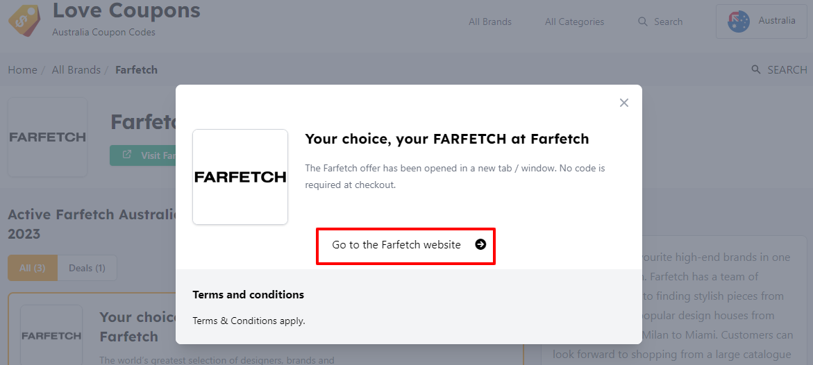
Task: Click Go to the Farfetch website
Action: pyautogui.click(x=405, y=245)
